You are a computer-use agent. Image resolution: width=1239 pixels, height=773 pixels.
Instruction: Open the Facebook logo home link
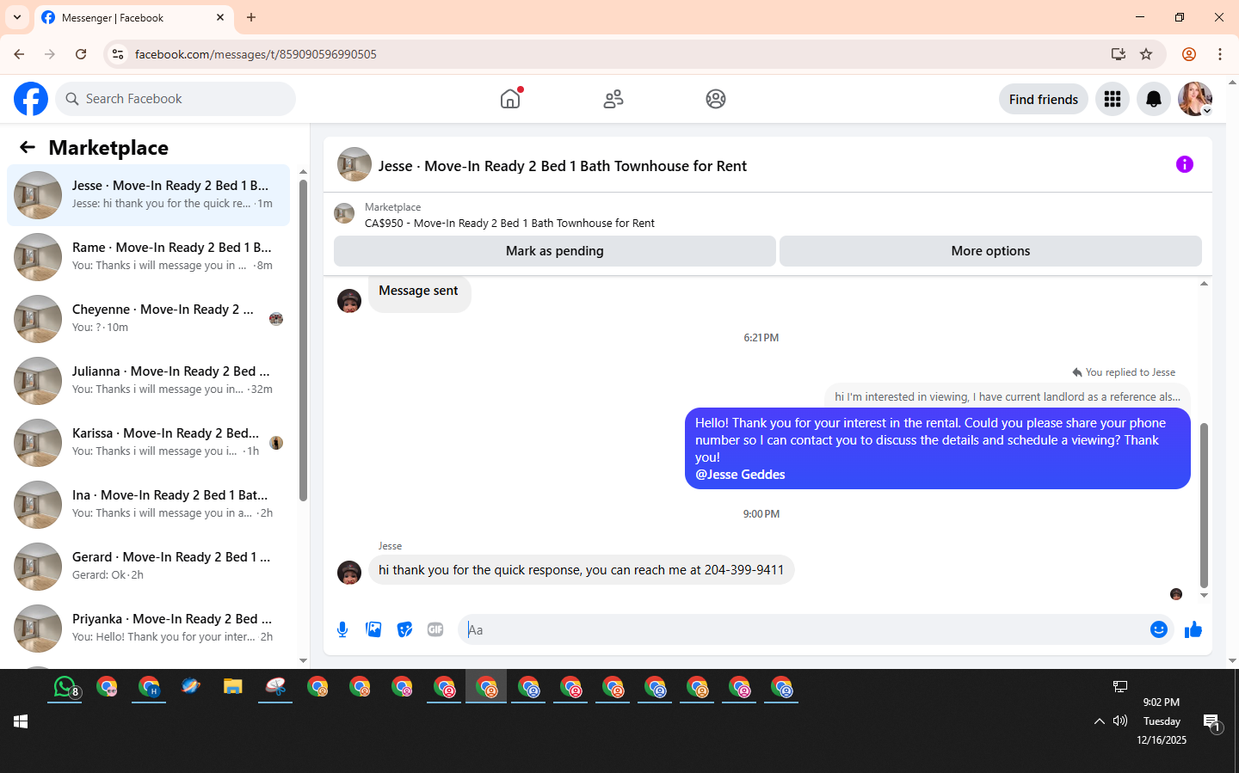pyautogui.click(x=31, y=99)
